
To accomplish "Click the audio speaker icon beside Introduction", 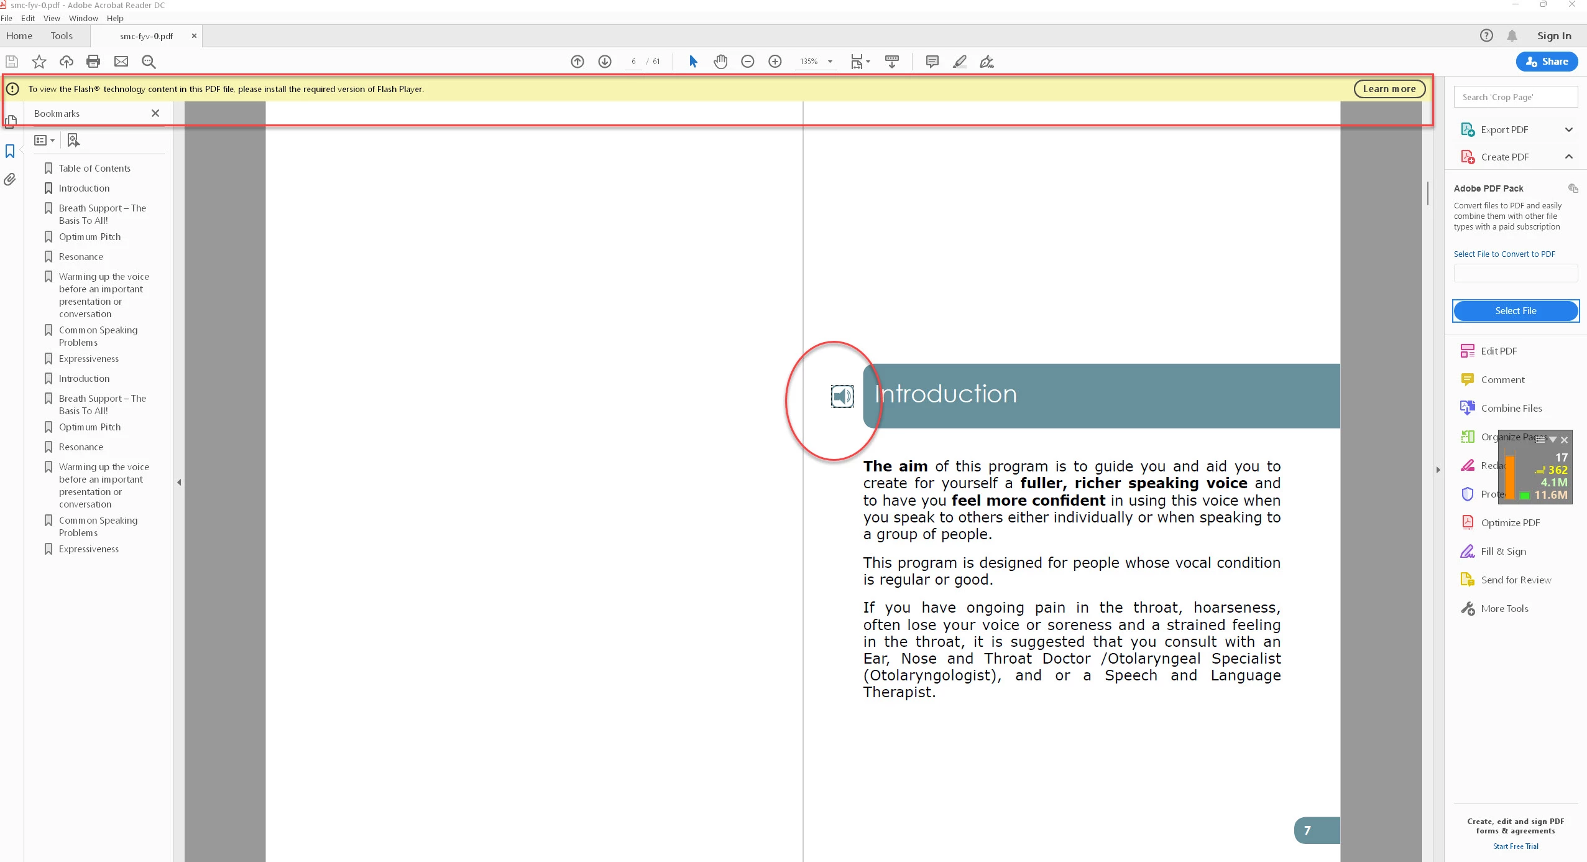I will (842, 396).
